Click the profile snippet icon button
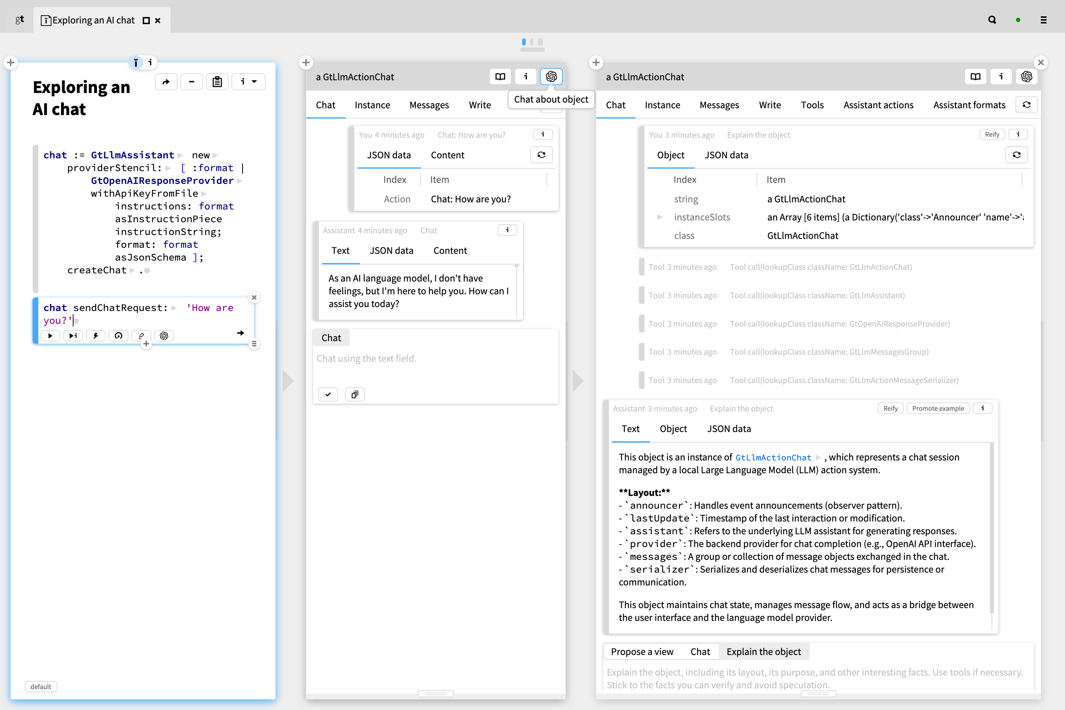The width and height of the screenshot is (1065, 710). [119, 335]
